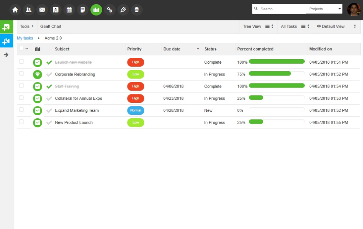The height and width of the screenshot is (229, 363).
Task: Click the 75% progress bar for Corporate Rebranding
Action: (x=270, y=74)
